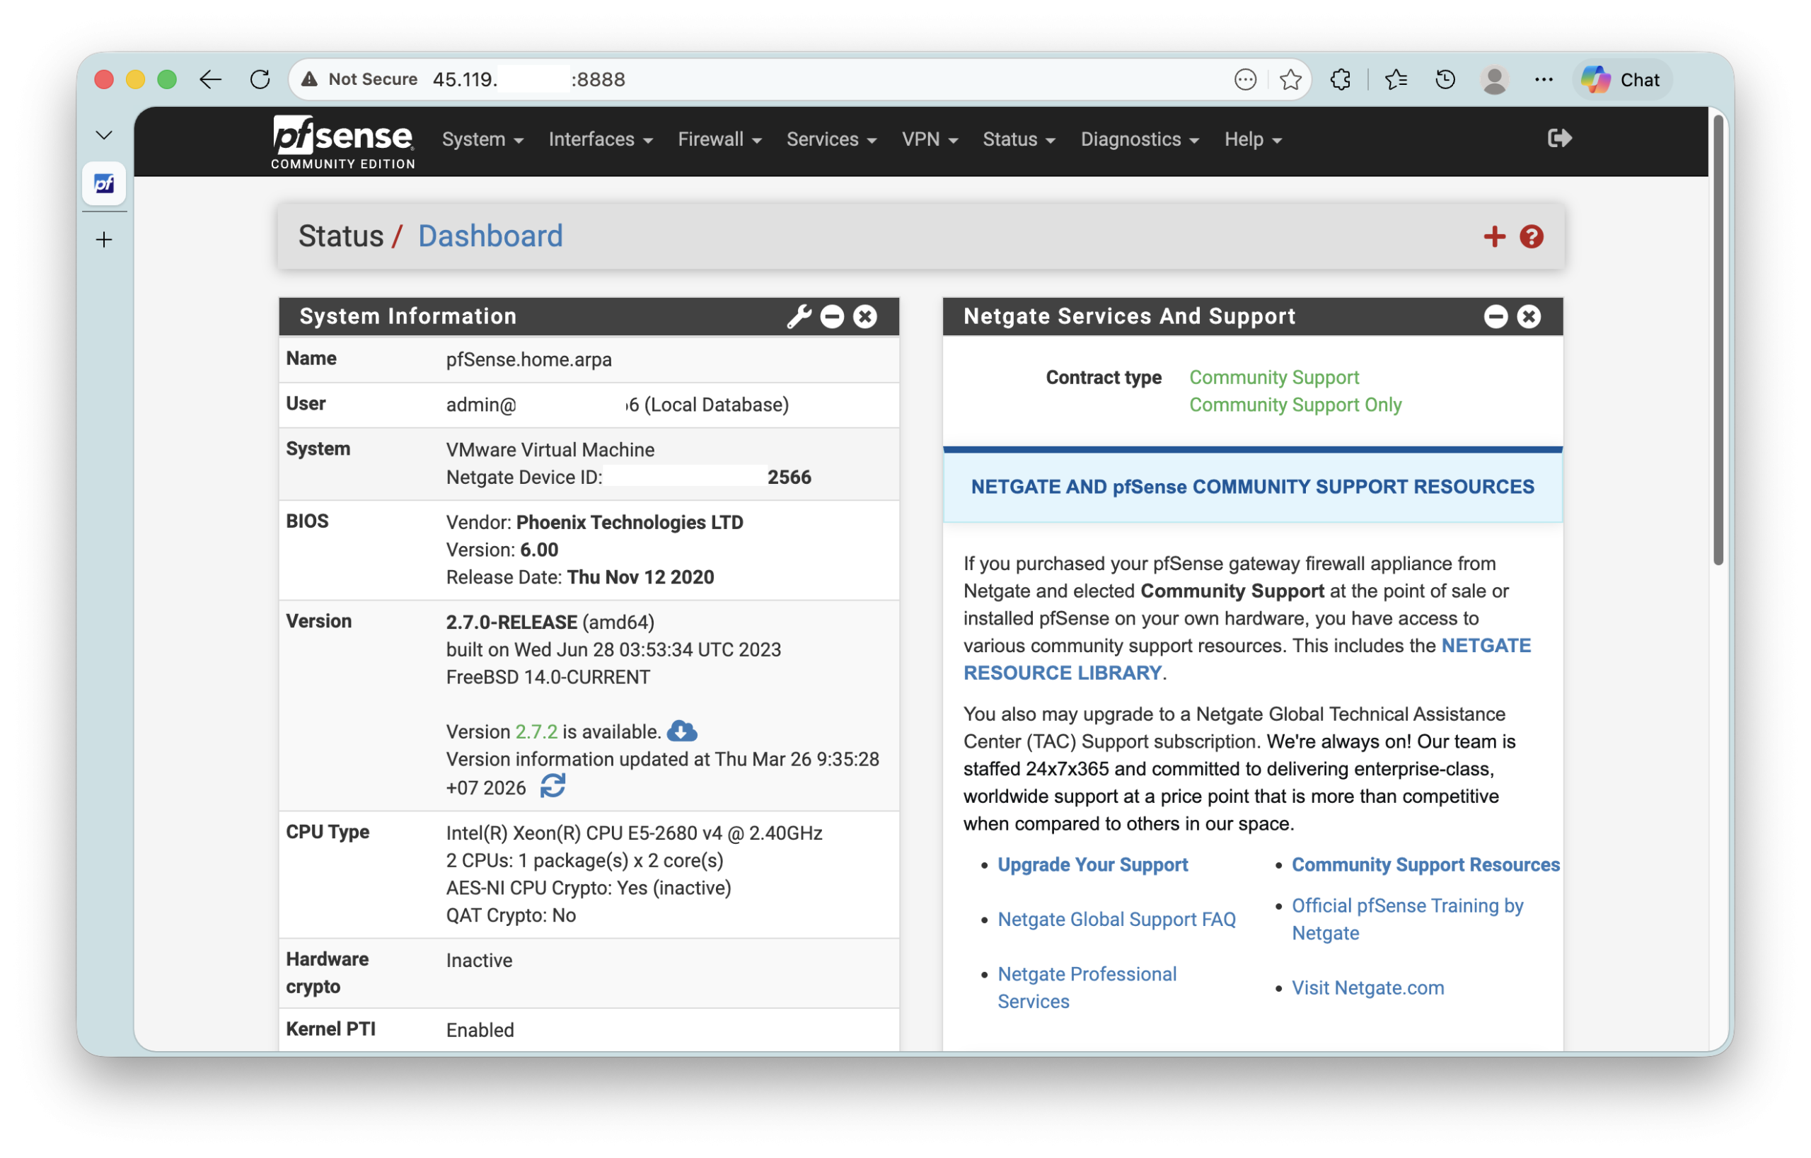The width and height of the screenshot is (1811, 1158).
Task: Refresh version information with circular arrows icon
Action: coord(552,787)
